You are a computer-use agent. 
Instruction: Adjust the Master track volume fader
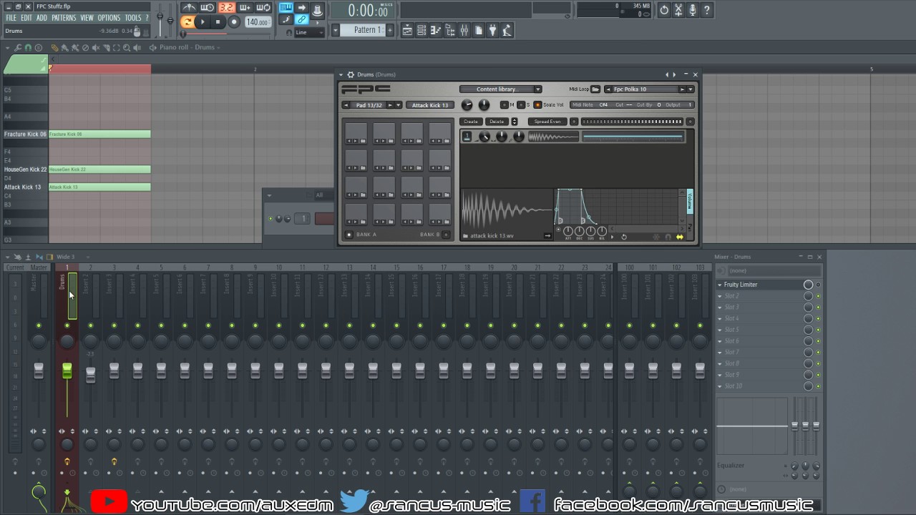click(x=39, y=370)
